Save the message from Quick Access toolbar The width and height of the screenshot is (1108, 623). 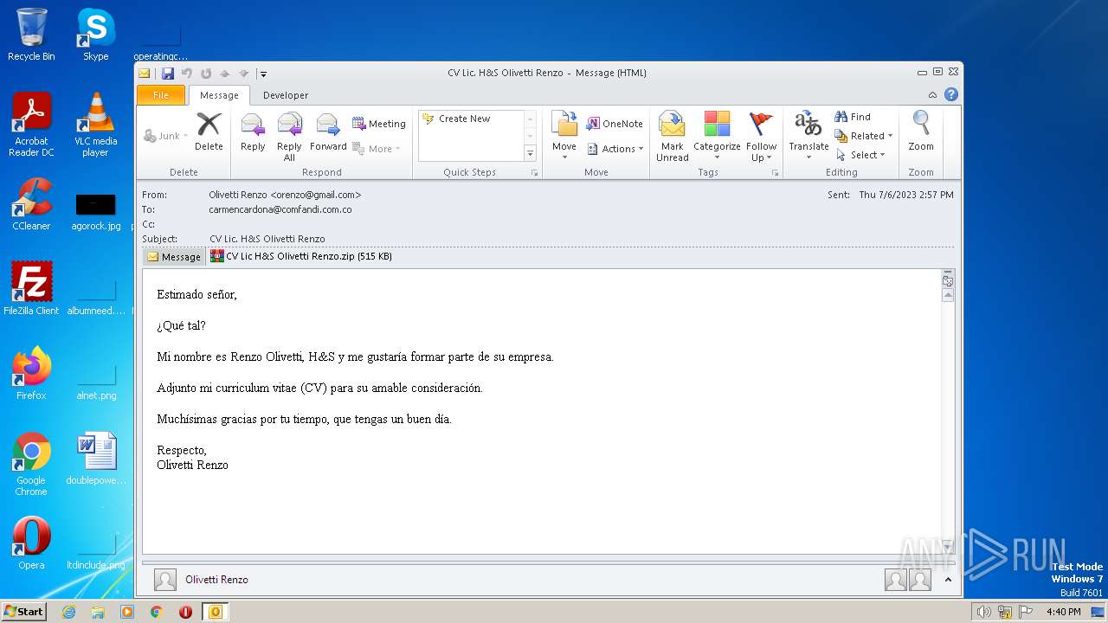tap(168, 74)
